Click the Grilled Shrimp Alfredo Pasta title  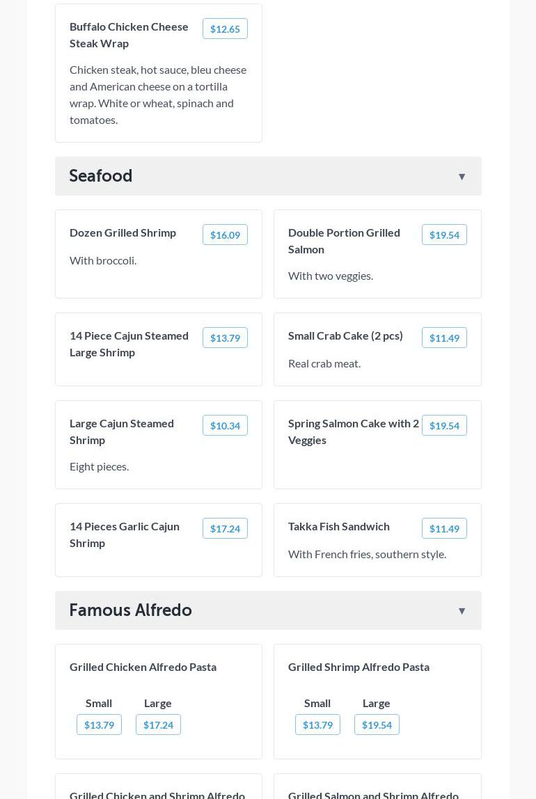pyautogui.click(x=358, y=667)
